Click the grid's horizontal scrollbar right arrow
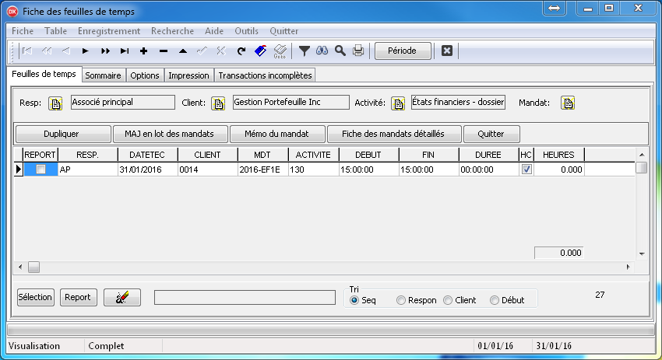 point(629,267)
